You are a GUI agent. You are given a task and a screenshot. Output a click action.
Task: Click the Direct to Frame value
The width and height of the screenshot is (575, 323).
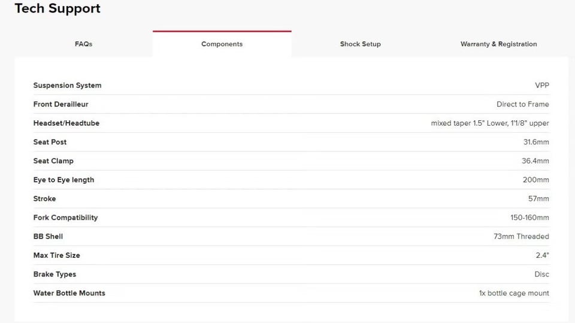[x=522, y=104]
